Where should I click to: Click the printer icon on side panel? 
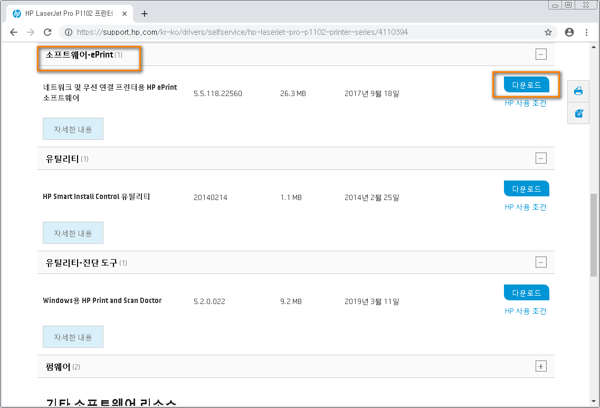pos(578,91)
